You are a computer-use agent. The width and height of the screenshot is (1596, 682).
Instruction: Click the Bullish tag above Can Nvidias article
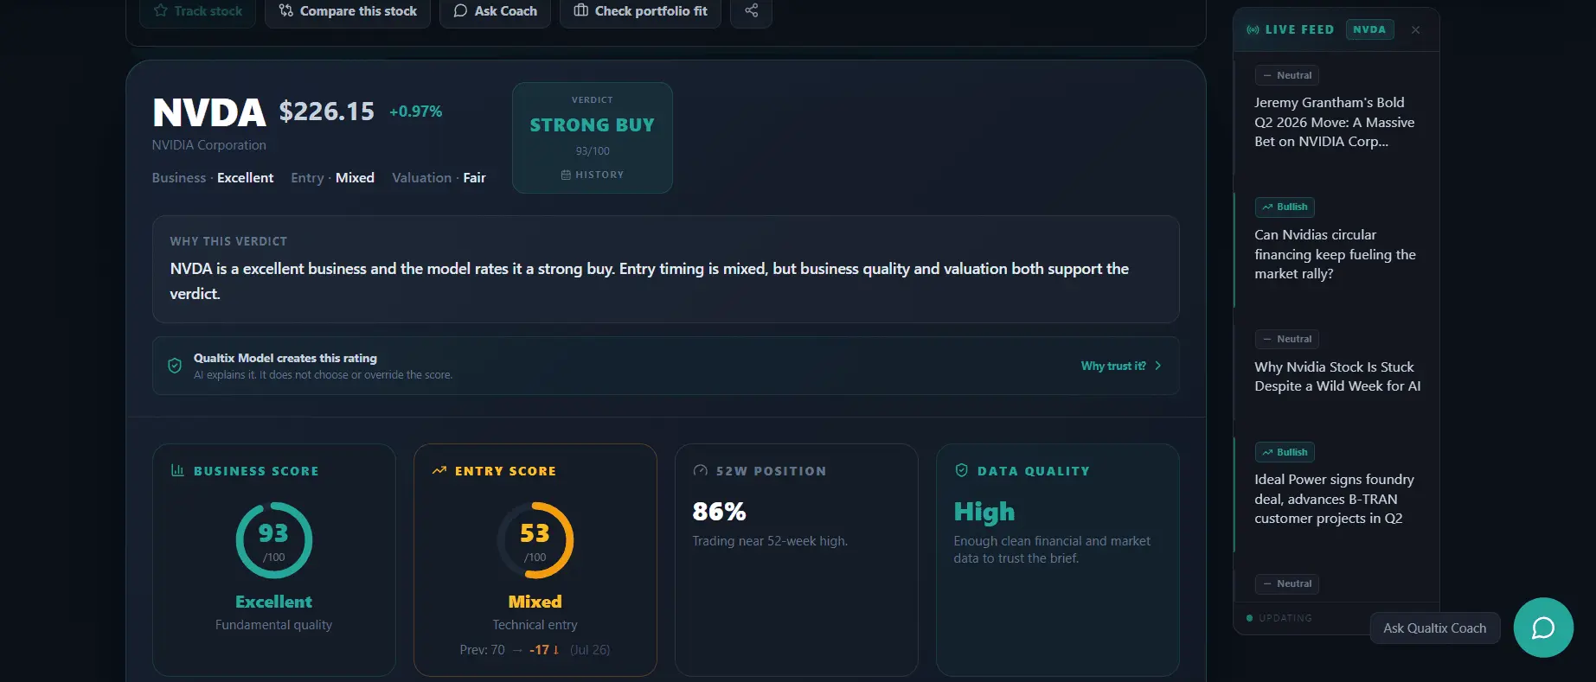(1285, 207)
